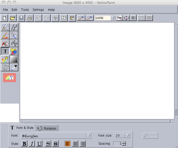Switch to the Rotation tab
This screenshot has height=148, width=178.
click(47, 128)
